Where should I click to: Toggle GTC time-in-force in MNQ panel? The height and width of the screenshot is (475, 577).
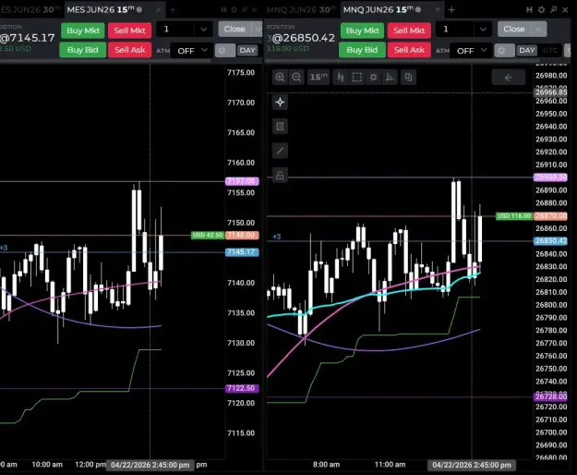click(550, 51)
